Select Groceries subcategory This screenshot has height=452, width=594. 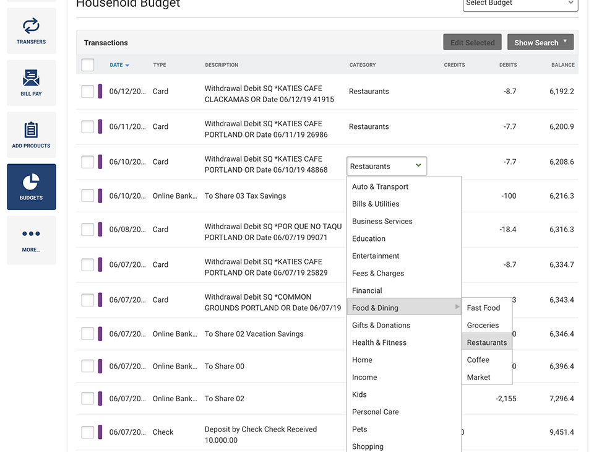point(487,325)
